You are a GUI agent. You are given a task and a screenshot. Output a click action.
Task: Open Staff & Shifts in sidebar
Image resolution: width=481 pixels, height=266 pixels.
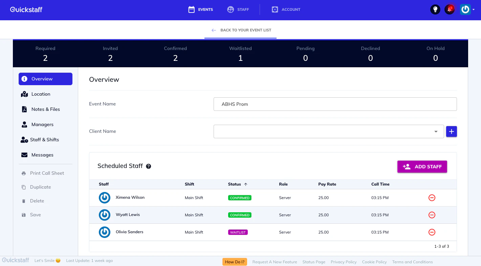pos(45,140)
